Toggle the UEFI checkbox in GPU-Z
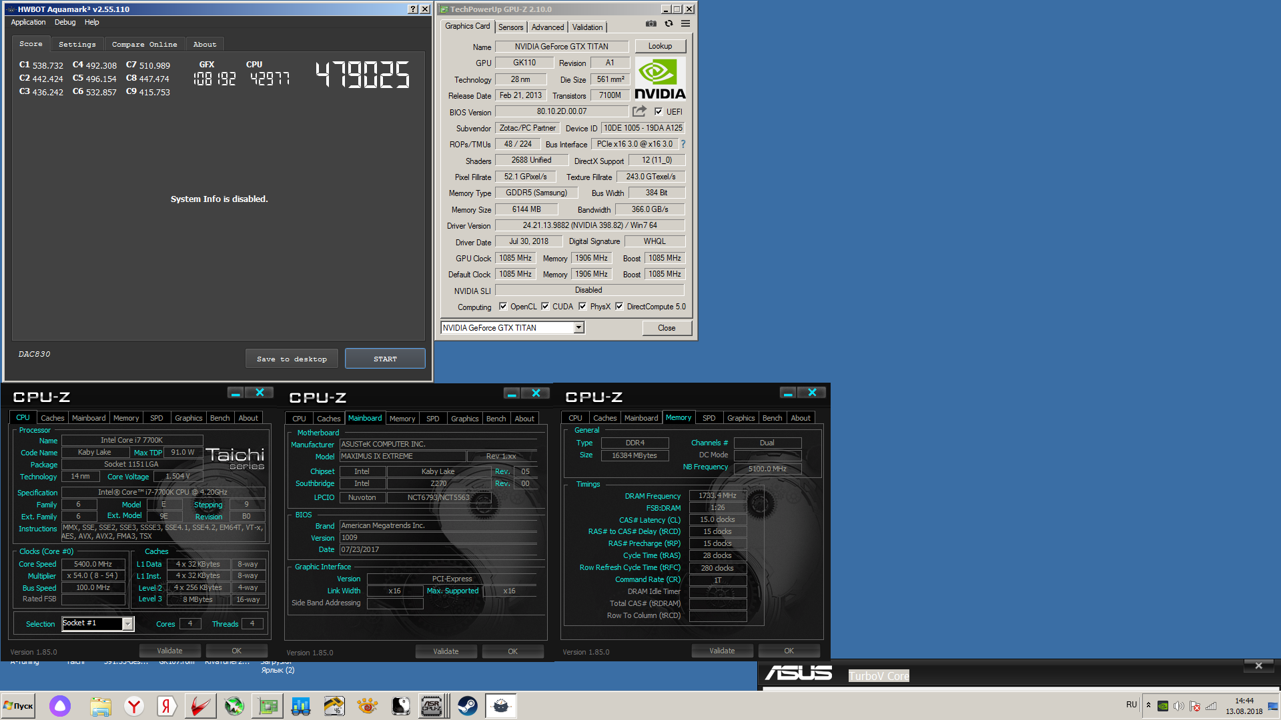The image size is (1281, 720). pos(659,112)
